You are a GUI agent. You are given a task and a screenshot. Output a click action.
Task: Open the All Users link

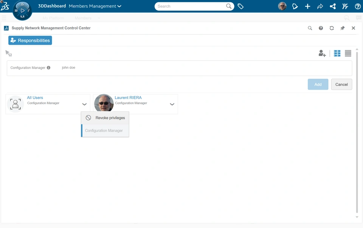(35, 98)
